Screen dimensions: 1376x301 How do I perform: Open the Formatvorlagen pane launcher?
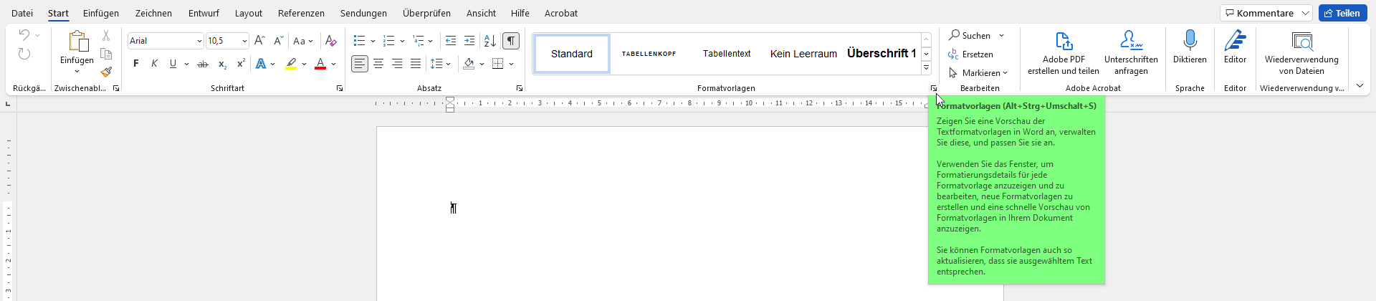[x=934, y=88]
